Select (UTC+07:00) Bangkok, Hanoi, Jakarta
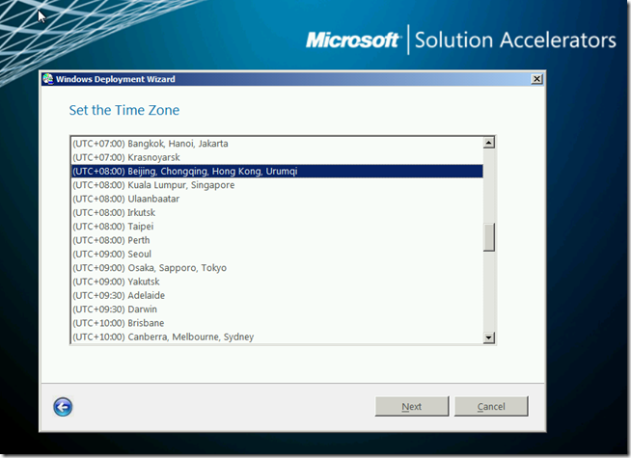Viewport: 631px width, 458px height. coord(277,144)
